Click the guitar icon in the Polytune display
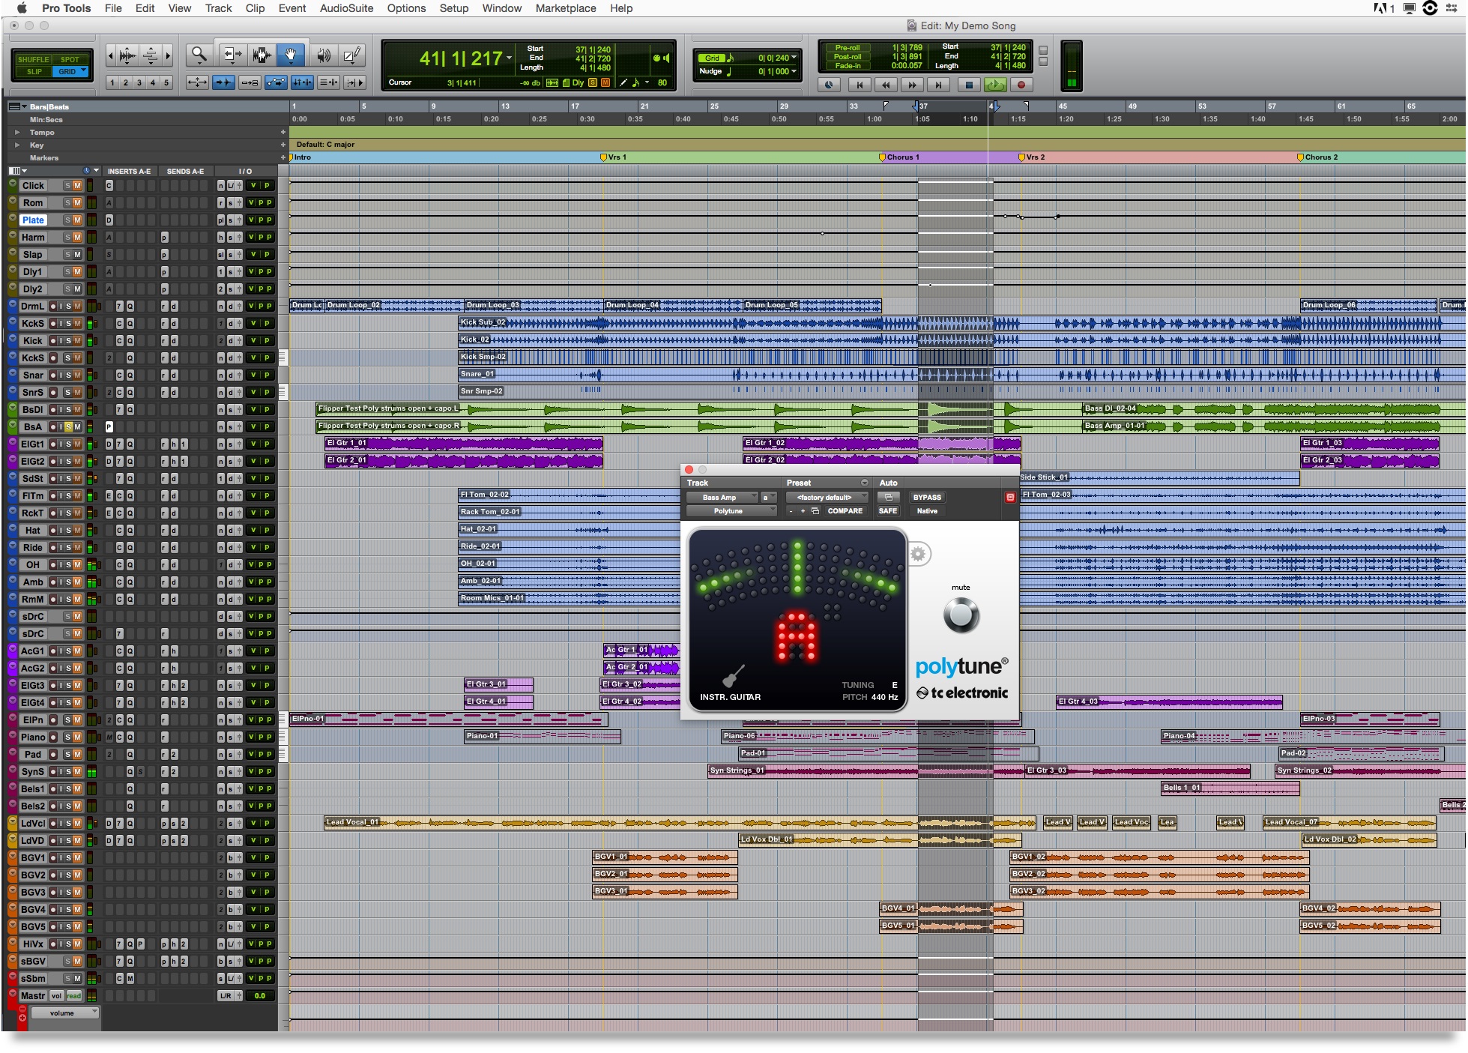The width and height of the screenshot is (1468, 1053). pyautogui.click(x=734, y=675)
